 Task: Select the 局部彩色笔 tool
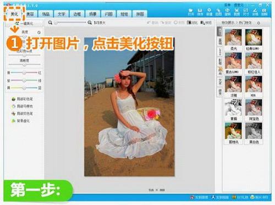point(22,99)
